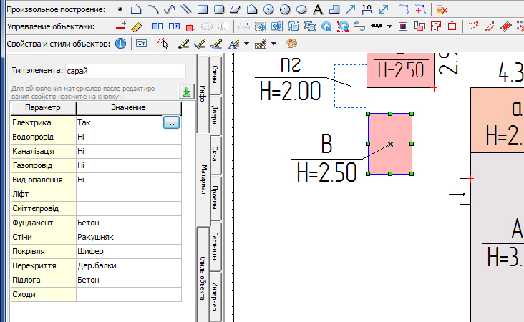524x322 pixels.
Task: Switch to the Стены tab
Action: tap(215, 74)
